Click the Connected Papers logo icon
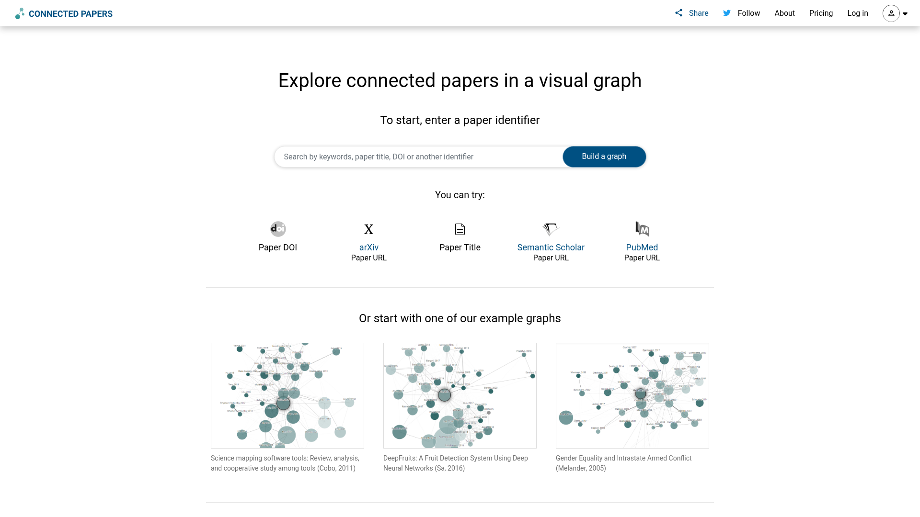 [19, 13]
